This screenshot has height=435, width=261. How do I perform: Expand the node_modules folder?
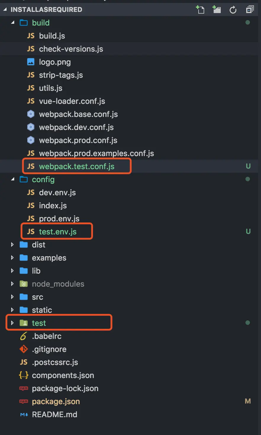tap(12, 284)
